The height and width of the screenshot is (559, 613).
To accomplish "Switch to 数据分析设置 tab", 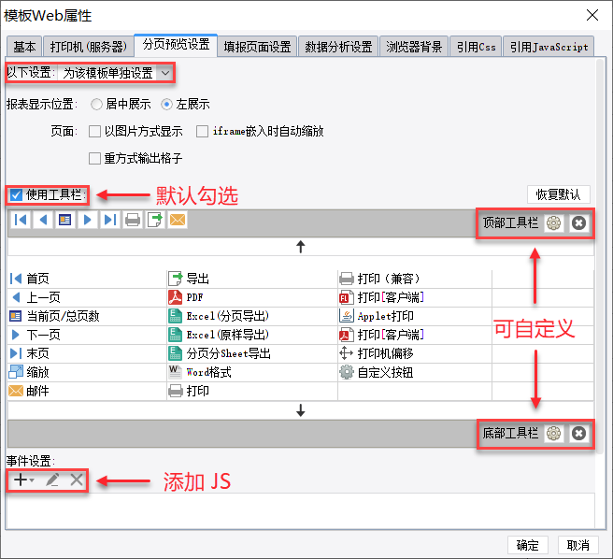I will click(338, 47).
